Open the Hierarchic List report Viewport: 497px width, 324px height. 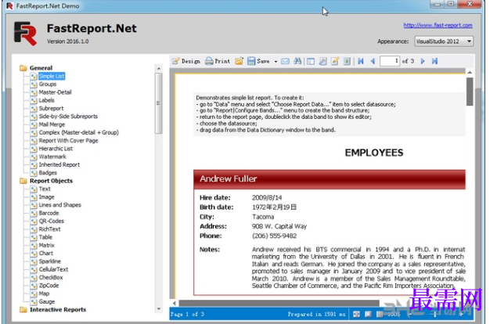click(x=56, y=149)
